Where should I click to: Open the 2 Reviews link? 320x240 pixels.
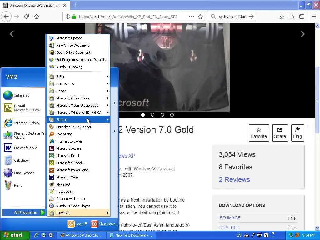234,179
